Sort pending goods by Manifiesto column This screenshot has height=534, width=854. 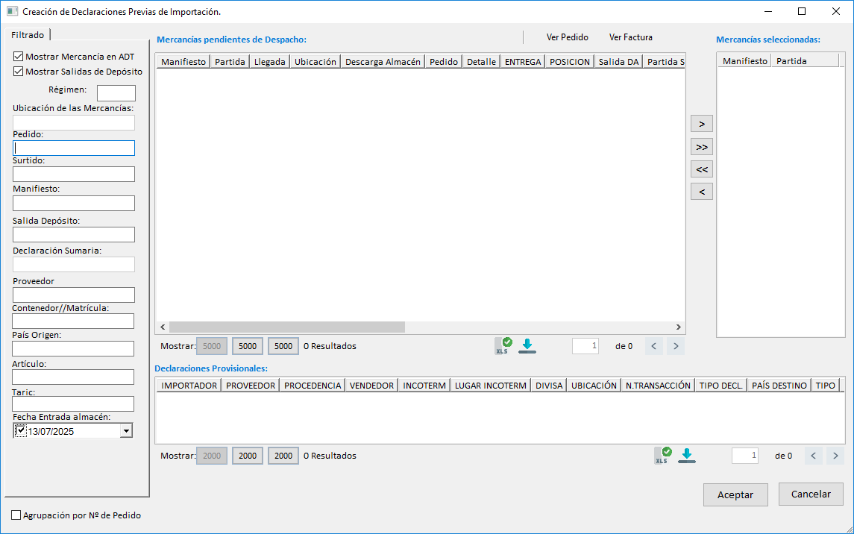(183, 62)
